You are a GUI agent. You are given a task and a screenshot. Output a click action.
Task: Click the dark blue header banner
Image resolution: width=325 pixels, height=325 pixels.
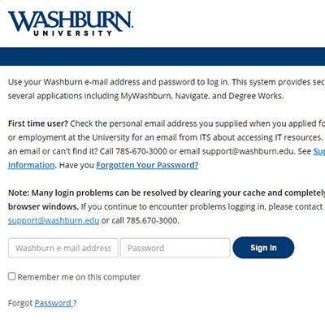pyautogui.click(x=162, y=57)
